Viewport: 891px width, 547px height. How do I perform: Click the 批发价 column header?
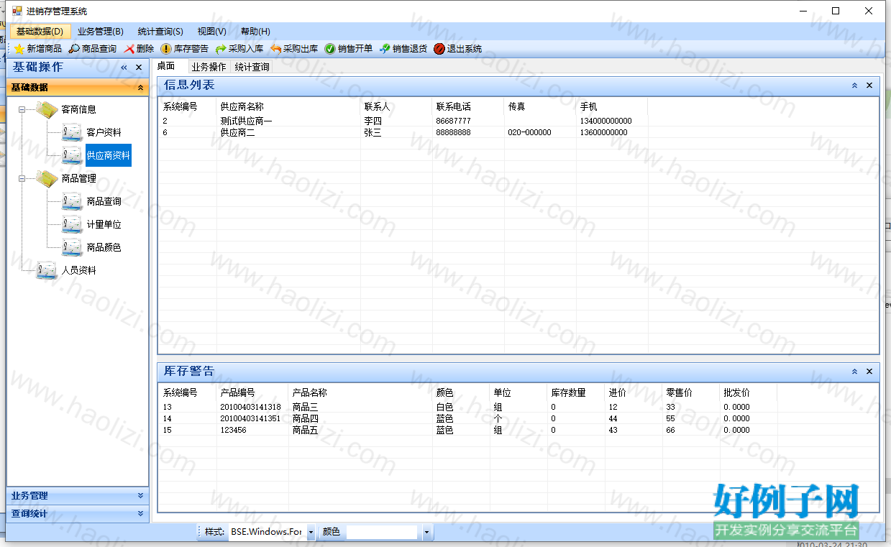click(x=749, y=392)
